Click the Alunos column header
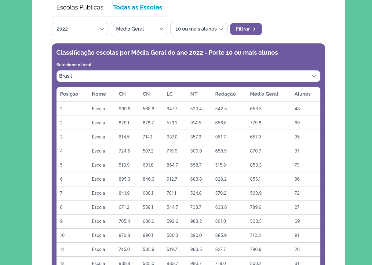372x265 pixels. pyautogui.click(x=302, y=94)
